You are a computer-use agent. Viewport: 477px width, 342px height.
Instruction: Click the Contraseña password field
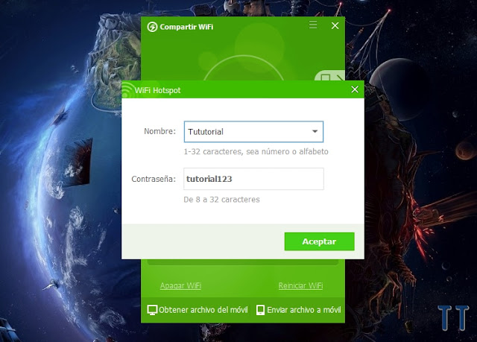tap(253, 179)
